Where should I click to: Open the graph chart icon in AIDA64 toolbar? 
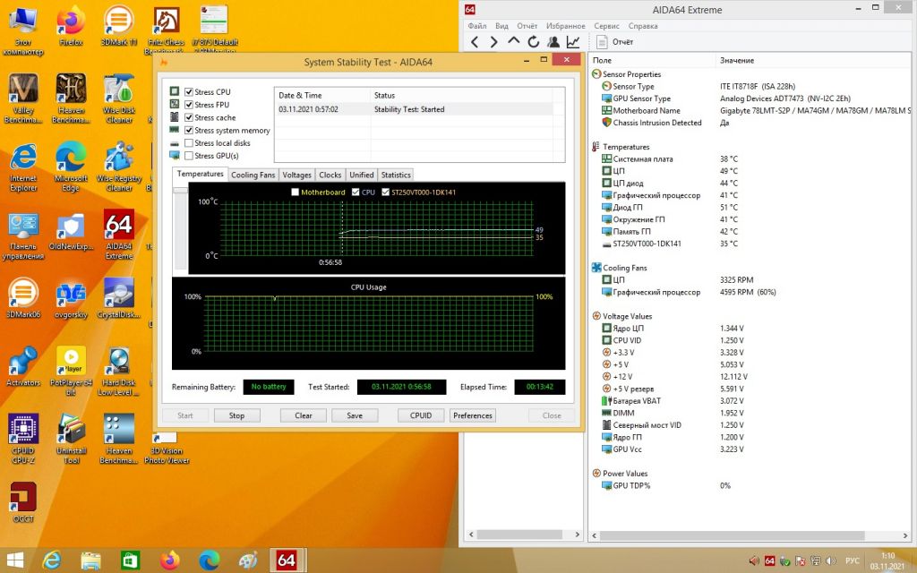(572, 41)
